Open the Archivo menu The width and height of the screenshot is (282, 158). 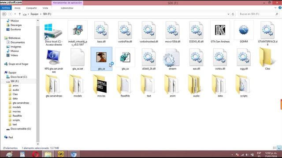click(x=6, y=8)
